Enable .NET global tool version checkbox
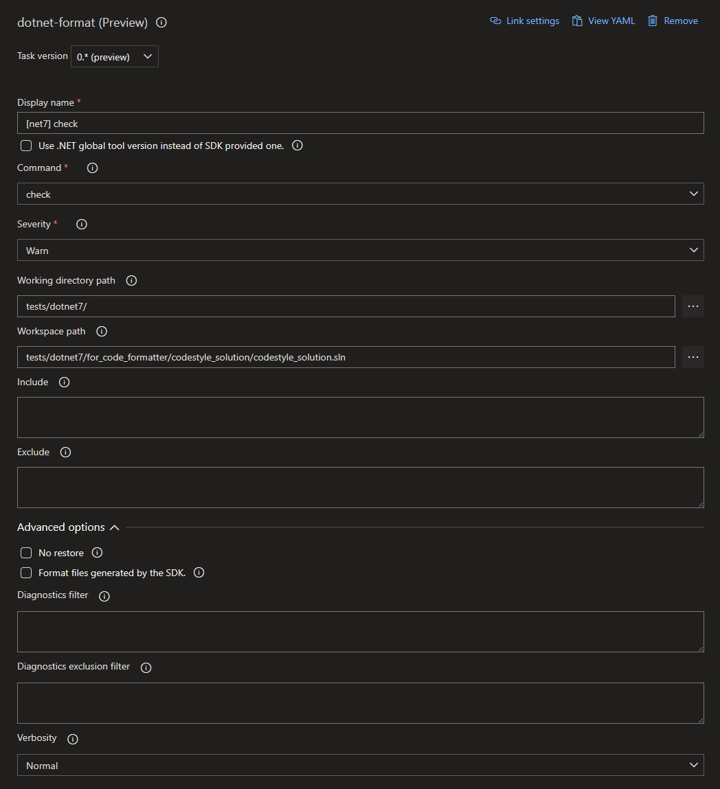The width and height of the screenshot is (720, 789). point(25,145)
